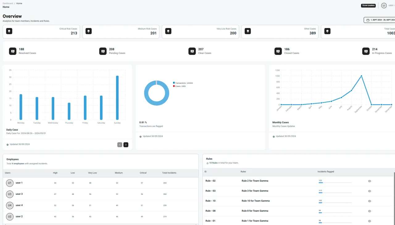Click the next arrow on Daily Case chart
The width and height of the screenshot is (395, 225).
click(x=126, y=145)
